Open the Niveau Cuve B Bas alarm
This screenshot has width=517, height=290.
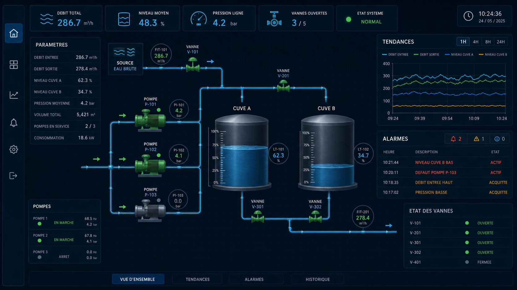pos(445,162)
